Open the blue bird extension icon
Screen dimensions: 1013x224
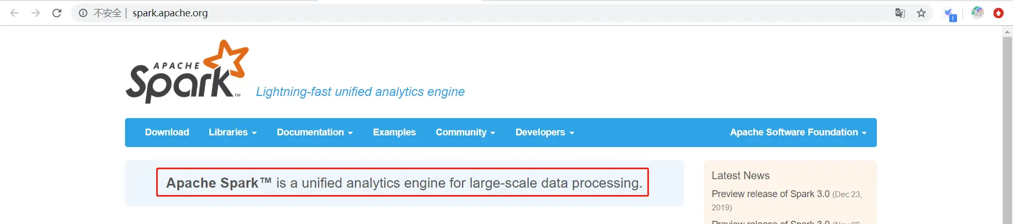click(949, 14)
